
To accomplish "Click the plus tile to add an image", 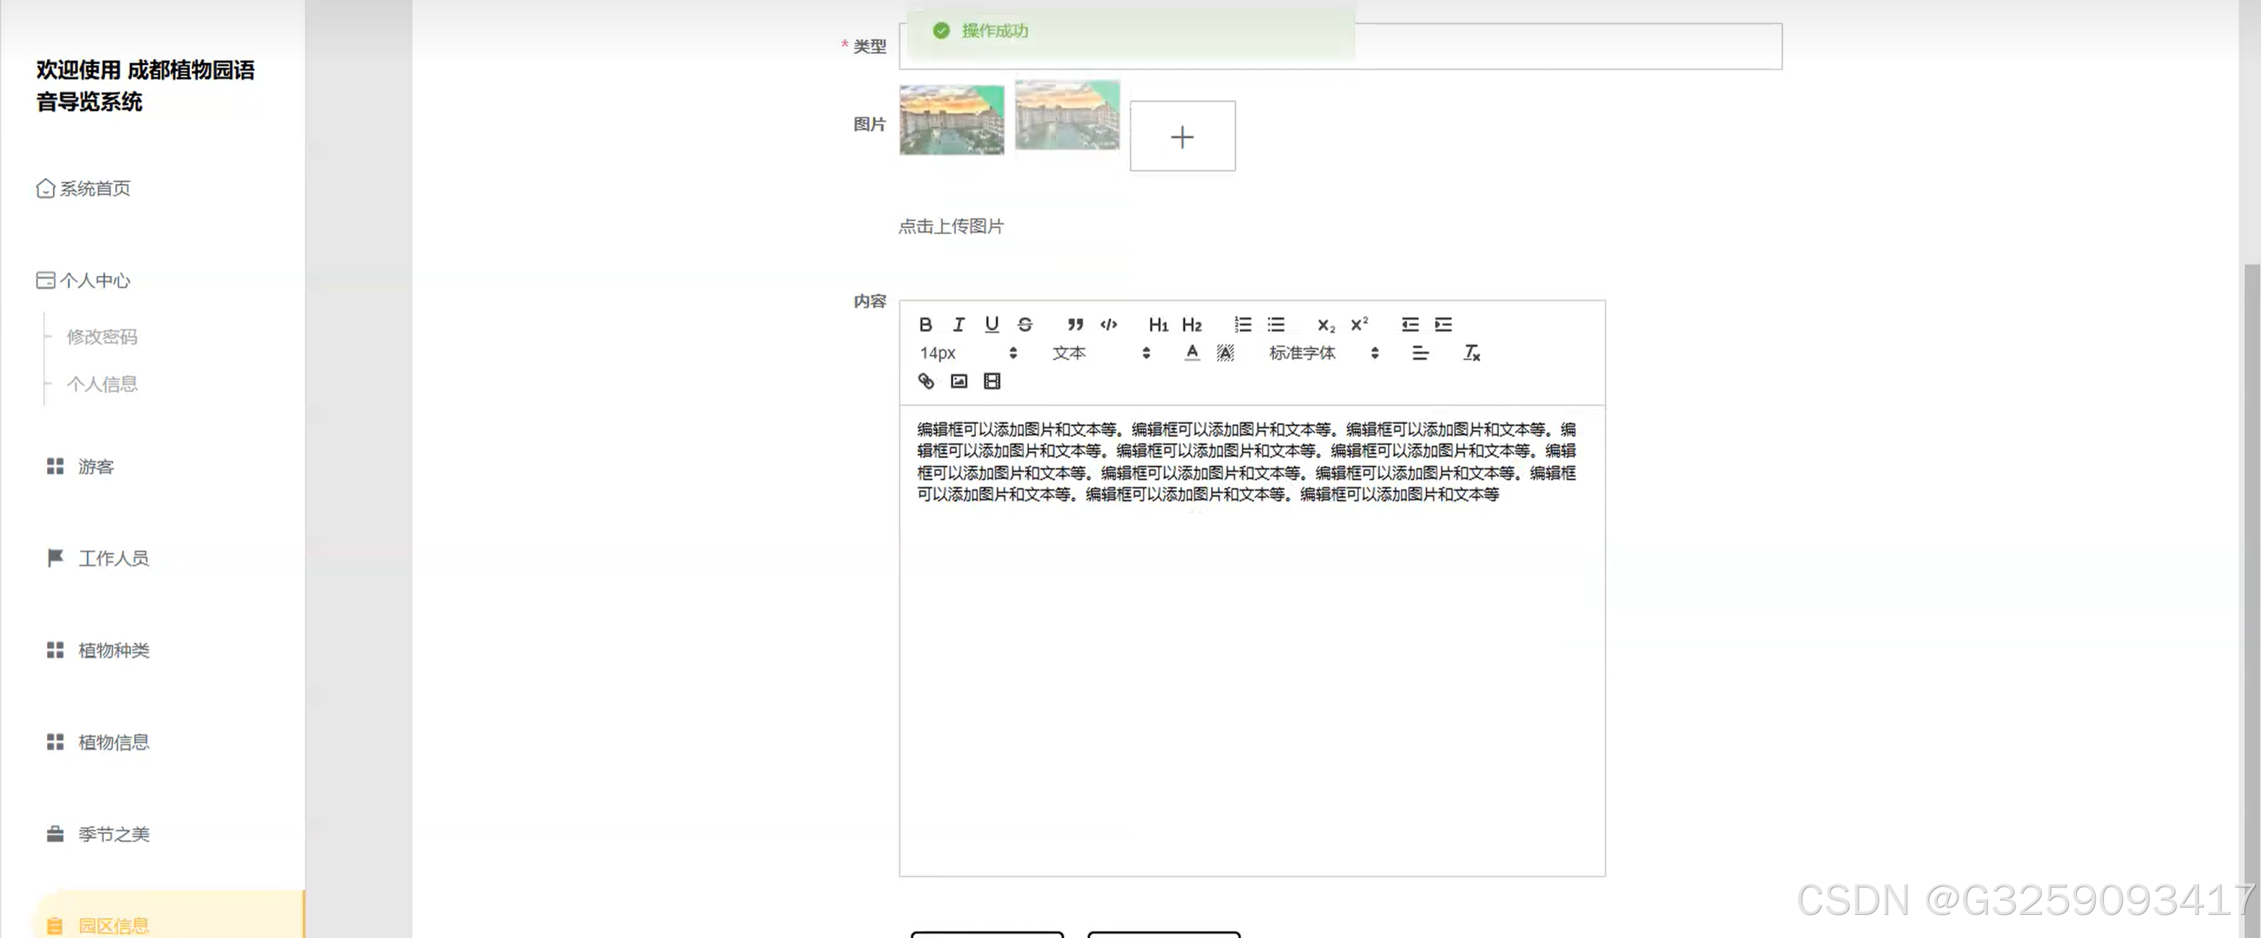I will [1182, 136].
